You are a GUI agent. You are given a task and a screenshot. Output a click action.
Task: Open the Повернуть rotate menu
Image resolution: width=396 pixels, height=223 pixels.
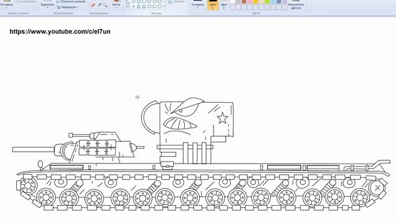67,7
